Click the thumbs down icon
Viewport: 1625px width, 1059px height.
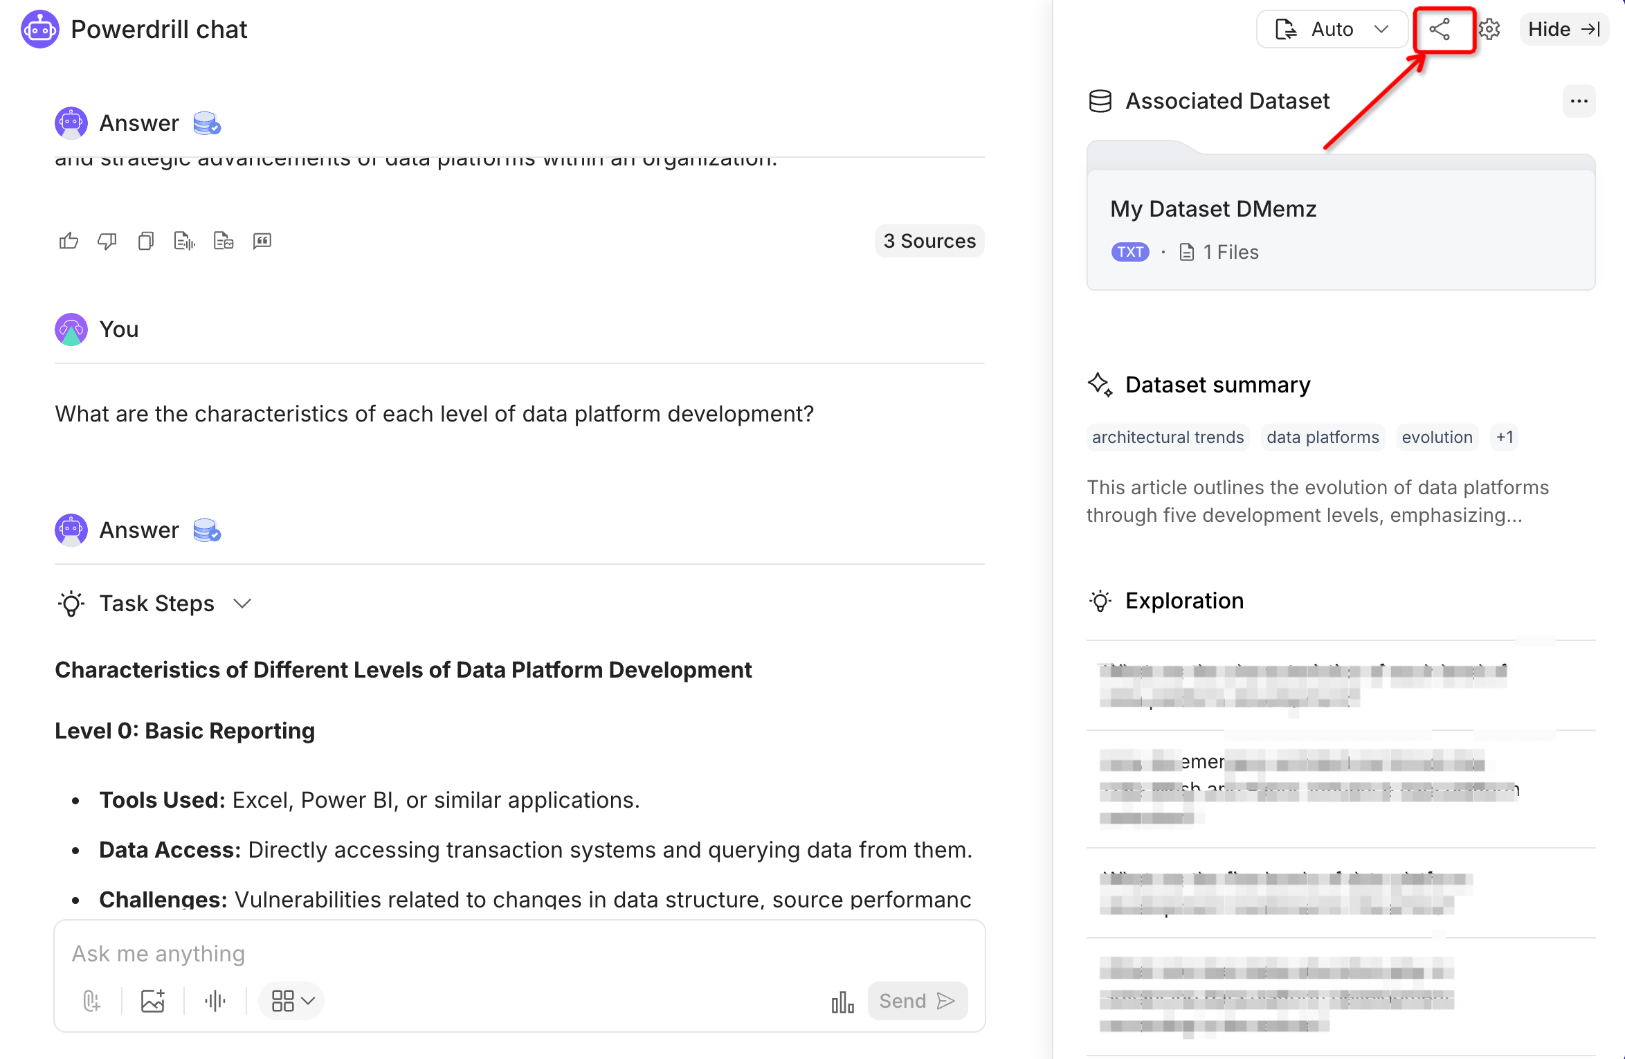107,241
